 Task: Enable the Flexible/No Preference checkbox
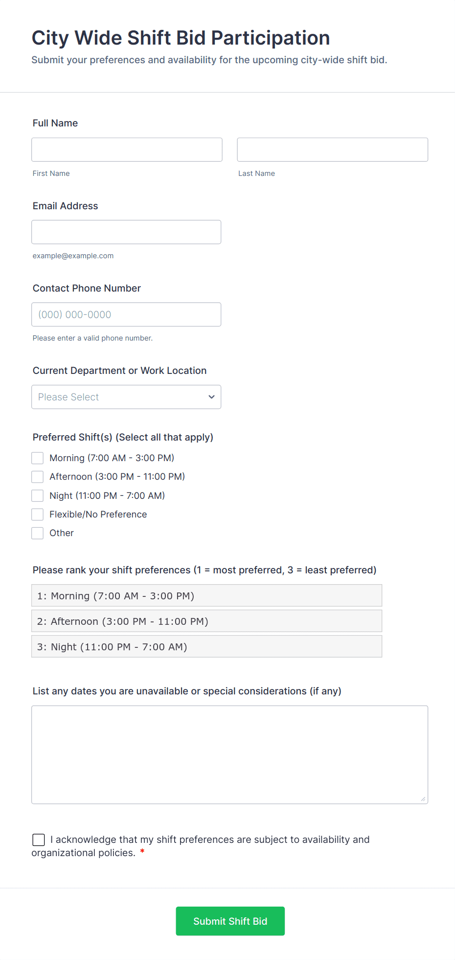tap(38, 514)
